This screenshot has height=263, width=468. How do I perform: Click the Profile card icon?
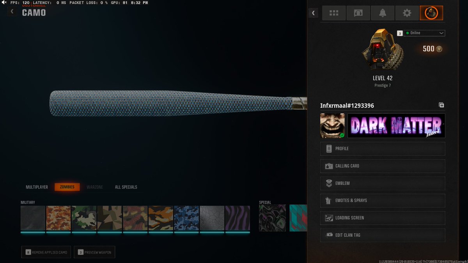click(x=329, y=149)
